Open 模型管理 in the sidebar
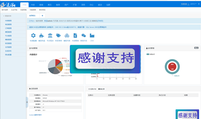 coord(8,32)
